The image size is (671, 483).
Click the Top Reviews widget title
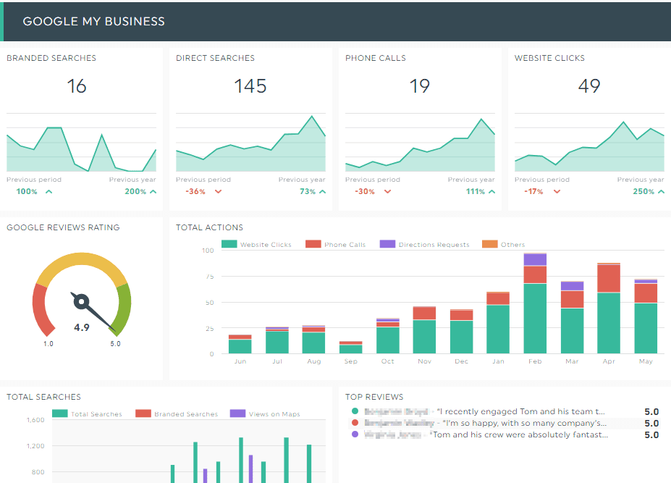coord(374,397)
